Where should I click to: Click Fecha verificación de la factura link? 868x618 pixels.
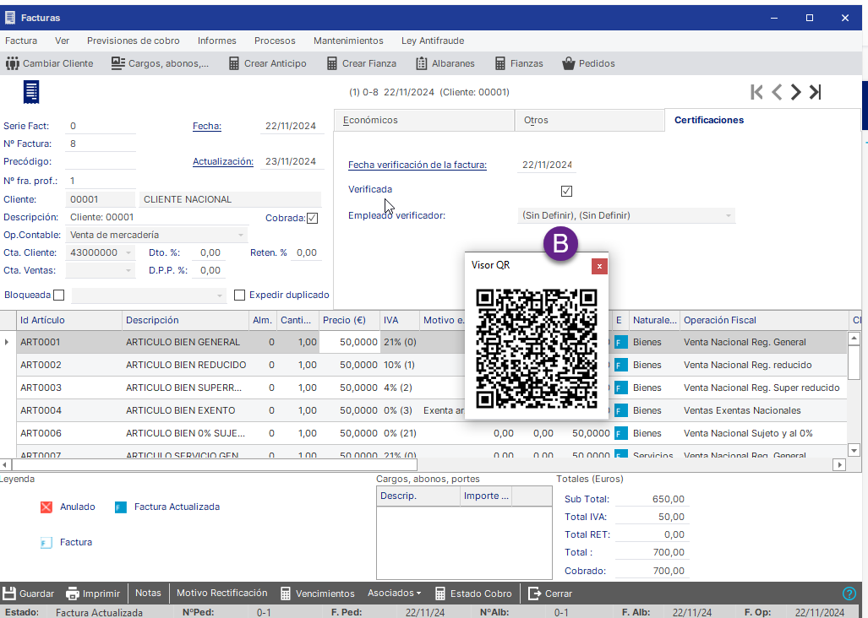418,165
